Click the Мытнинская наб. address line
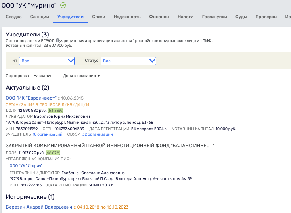Viewport: 291px width, 213px height. (79, 123)
